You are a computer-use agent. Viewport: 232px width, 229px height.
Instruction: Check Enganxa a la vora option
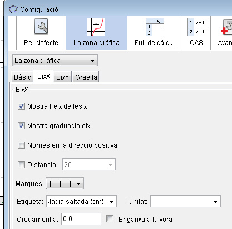pyautogui.click(x=110, y=219)
